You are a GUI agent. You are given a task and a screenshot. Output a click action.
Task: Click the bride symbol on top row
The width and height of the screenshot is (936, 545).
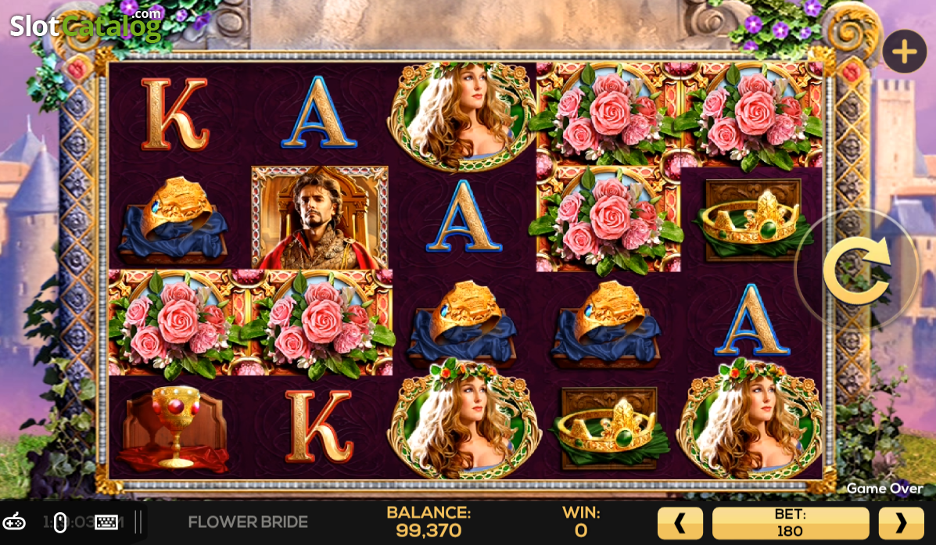[x=463, y=115]
